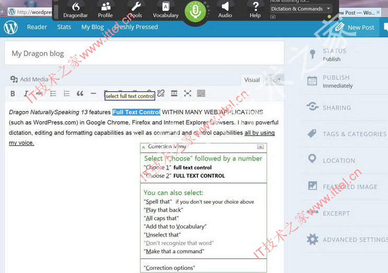Select 'Unselect that' option
Viewport: 388px width, 273px height.
click(162, 235)
